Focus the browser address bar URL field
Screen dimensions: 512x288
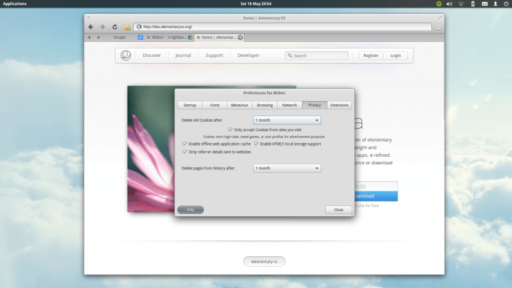click(283, 27)
